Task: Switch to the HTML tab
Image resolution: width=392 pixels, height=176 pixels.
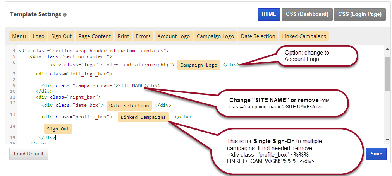Action: click(268, 14)
